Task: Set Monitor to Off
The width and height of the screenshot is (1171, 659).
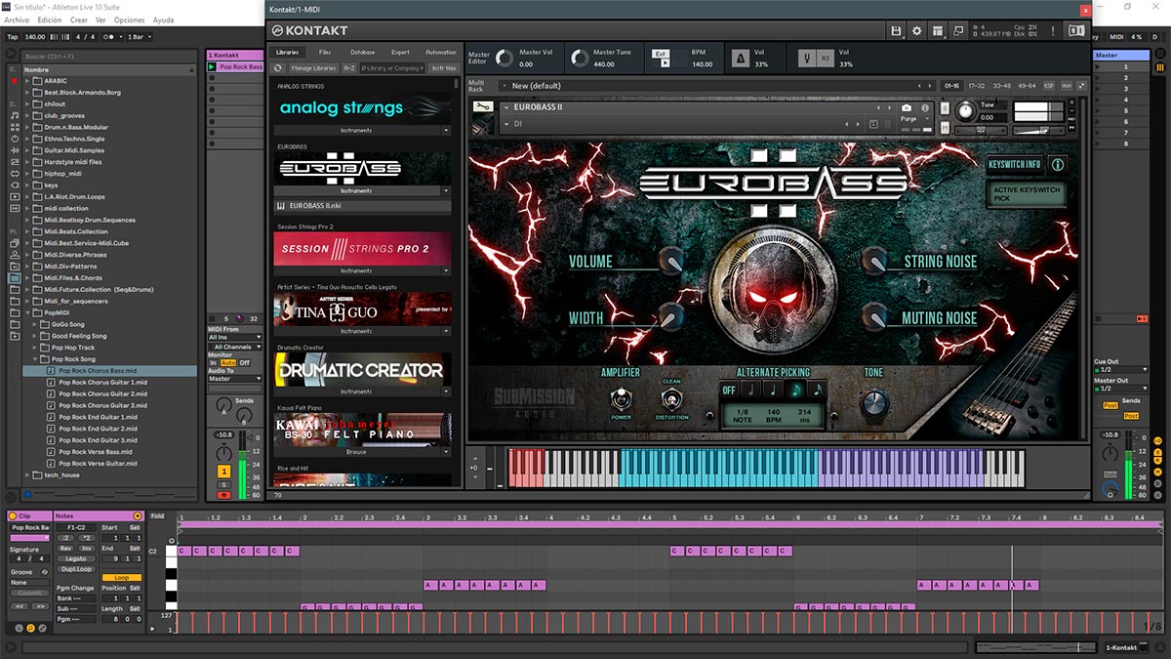Action: point(245,362)
